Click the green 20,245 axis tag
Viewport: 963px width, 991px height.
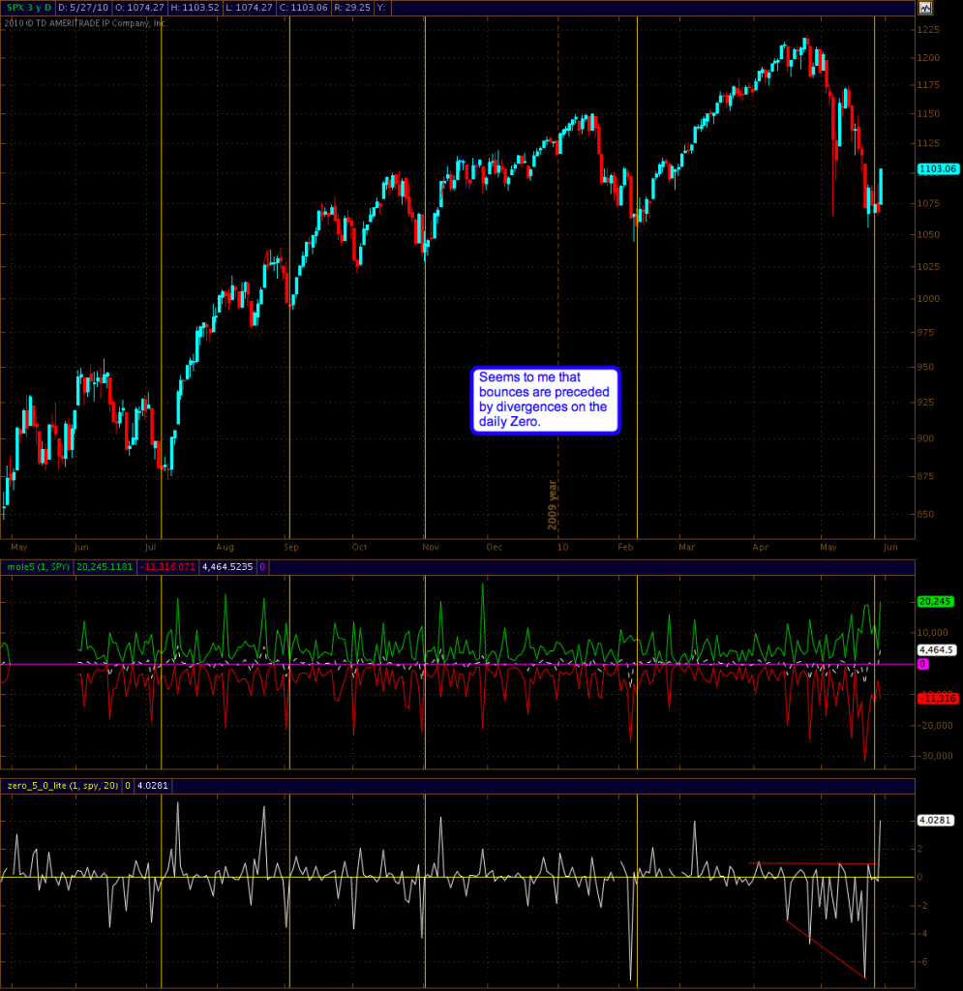pyautogui.click(x=935, y=602)
